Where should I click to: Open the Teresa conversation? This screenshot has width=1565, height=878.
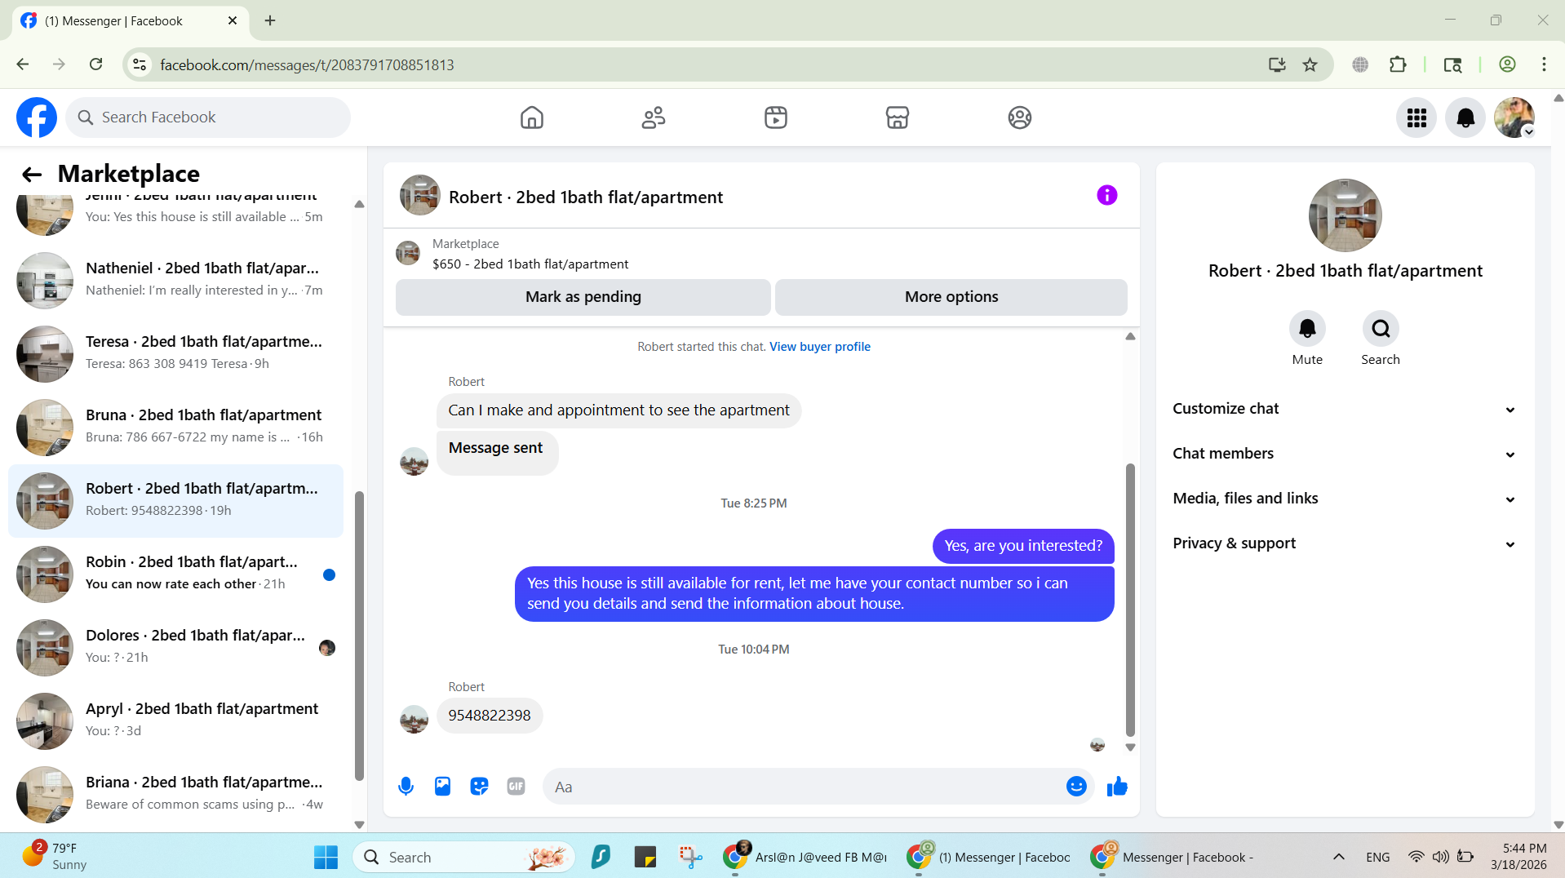[x=175, y=353]
